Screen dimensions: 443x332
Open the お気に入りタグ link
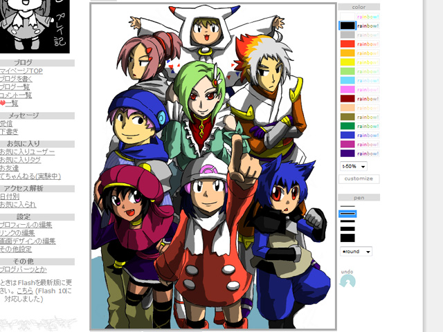[20, 160]
